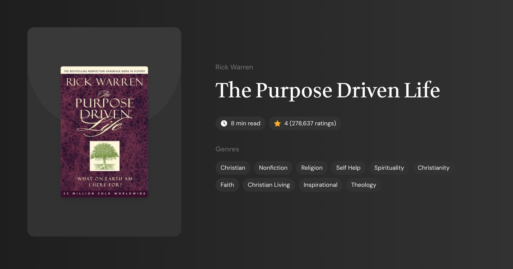Click the clock icon beside the read time

click(224, 123)
